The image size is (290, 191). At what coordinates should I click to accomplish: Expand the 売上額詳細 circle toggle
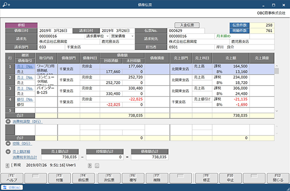coord(8,152)
